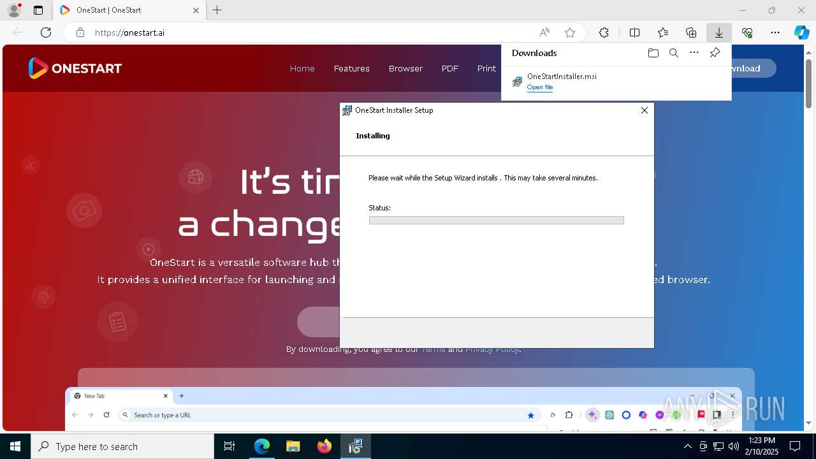The height and width of the screenshot is (459, 816).
Task: Click Open file link for OneStartInstaller.msi
Action: pyautogui.click(x=540, y=87)
